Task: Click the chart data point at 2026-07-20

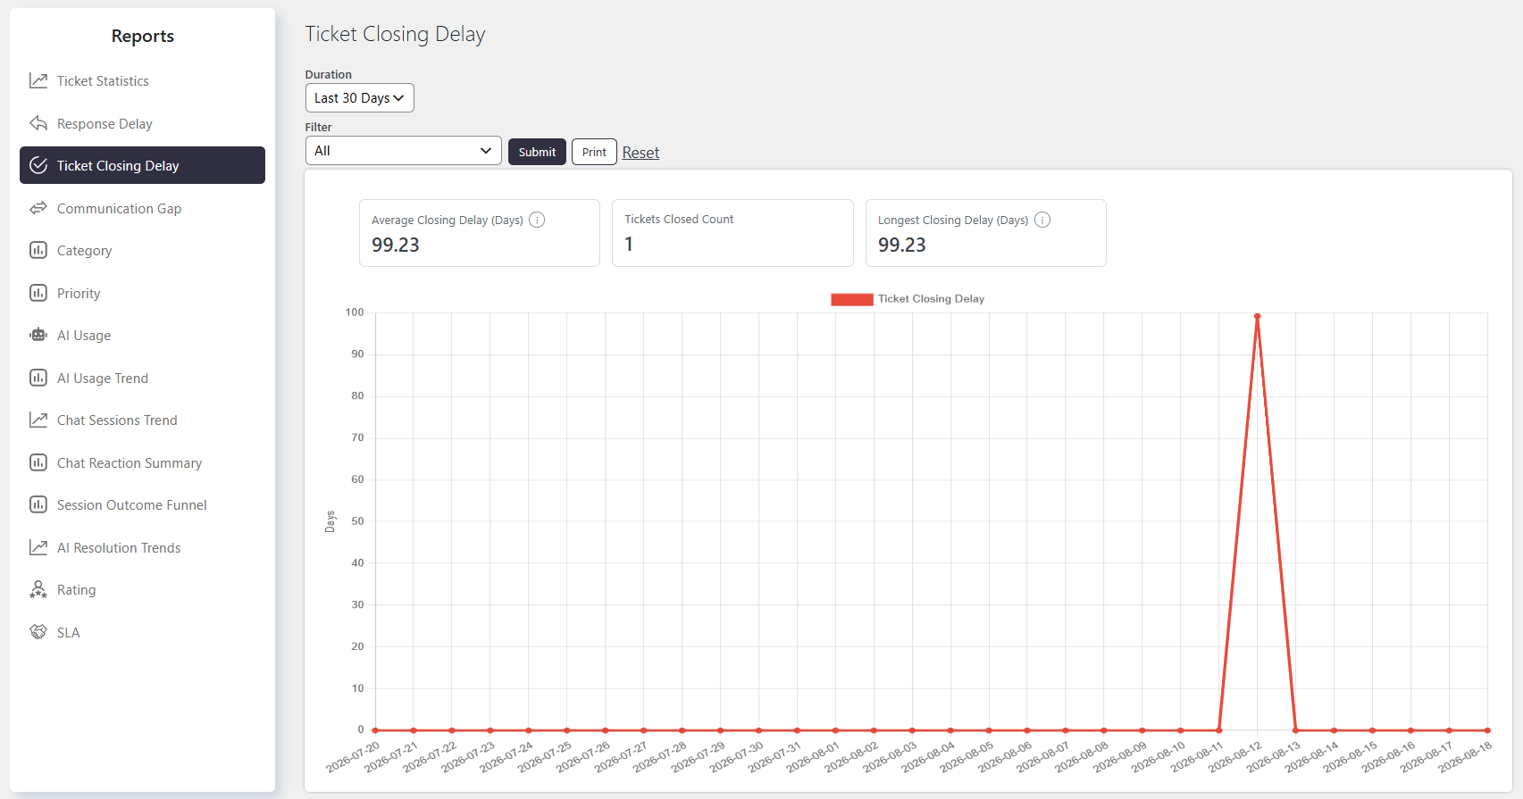Action: (x=375, y=730)
